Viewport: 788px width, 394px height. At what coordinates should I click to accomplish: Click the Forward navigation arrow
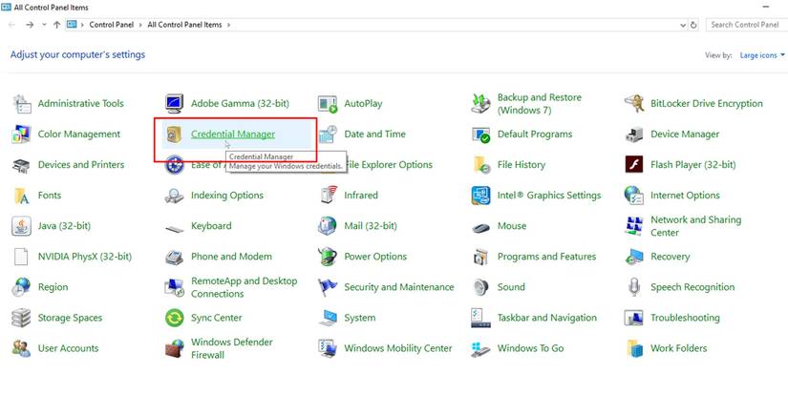(x=30, y=25)
